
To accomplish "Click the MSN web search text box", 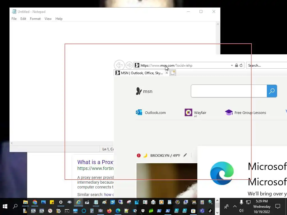I will click(x=229, y=91).
